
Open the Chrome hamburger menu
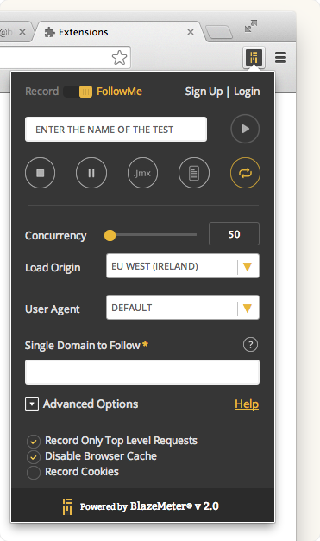tap(280, 58)
